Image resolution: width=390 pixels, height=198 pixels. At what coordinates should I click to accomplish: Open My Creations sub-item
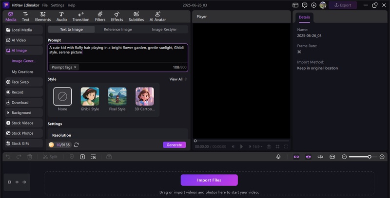(22, 72)
